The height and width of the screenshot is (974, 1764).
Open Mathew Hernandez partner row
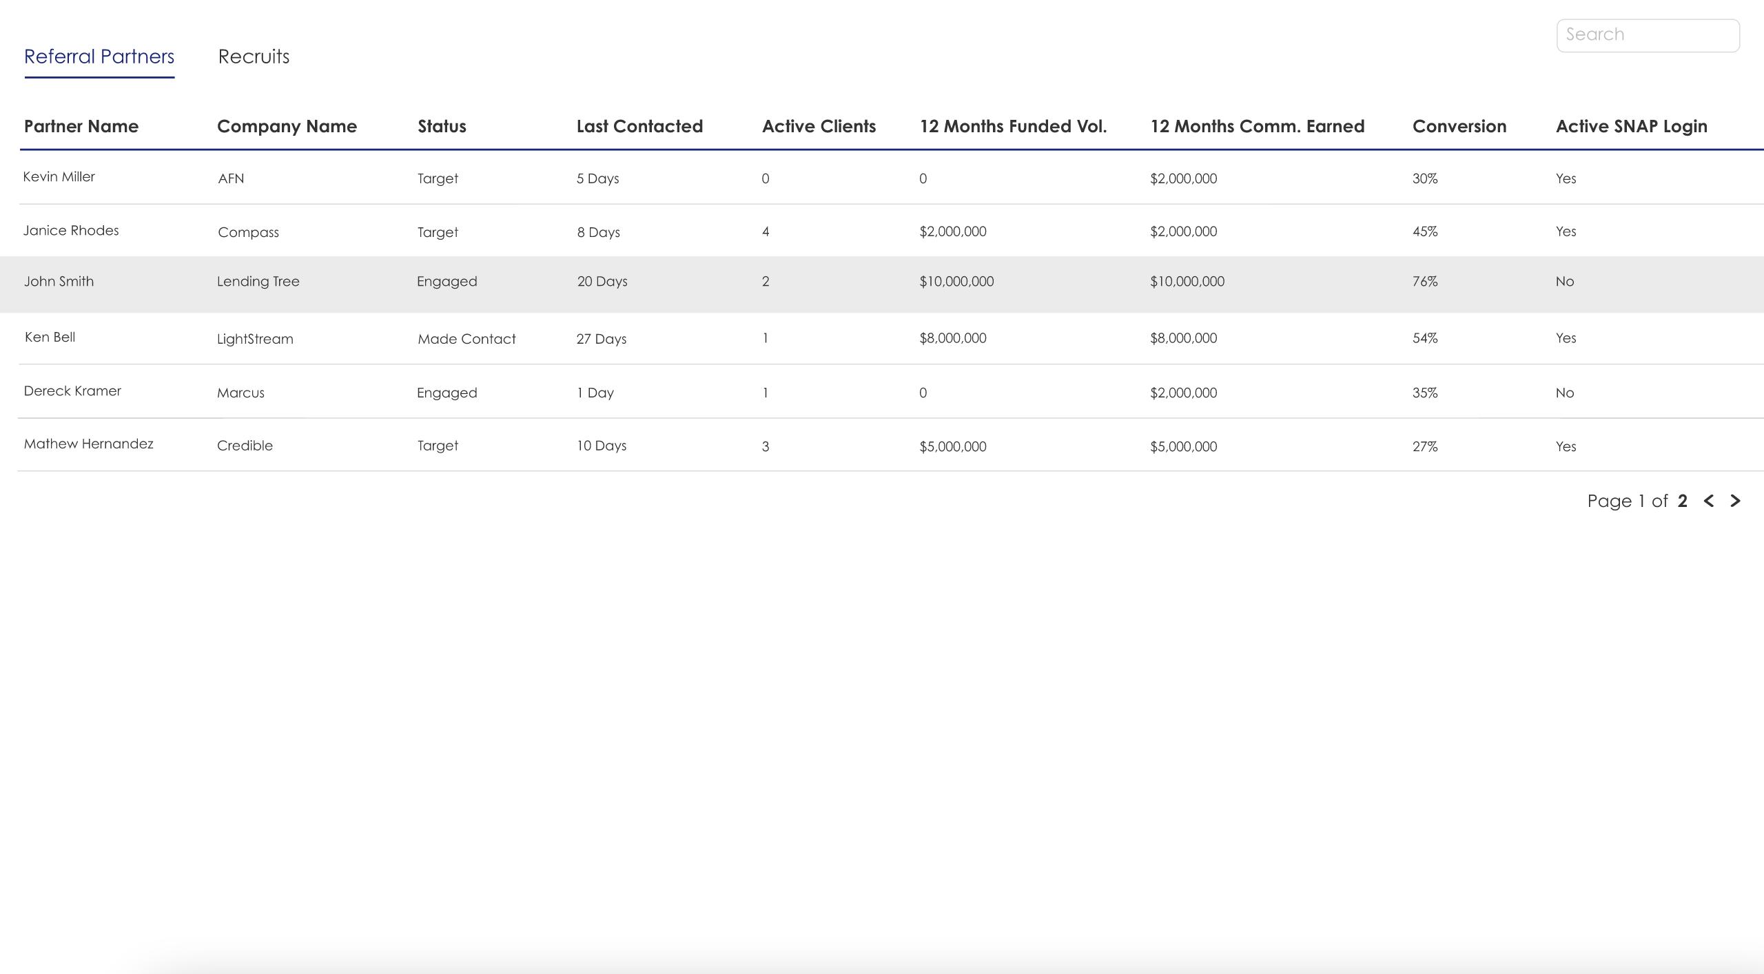click(x=89, y=444)
